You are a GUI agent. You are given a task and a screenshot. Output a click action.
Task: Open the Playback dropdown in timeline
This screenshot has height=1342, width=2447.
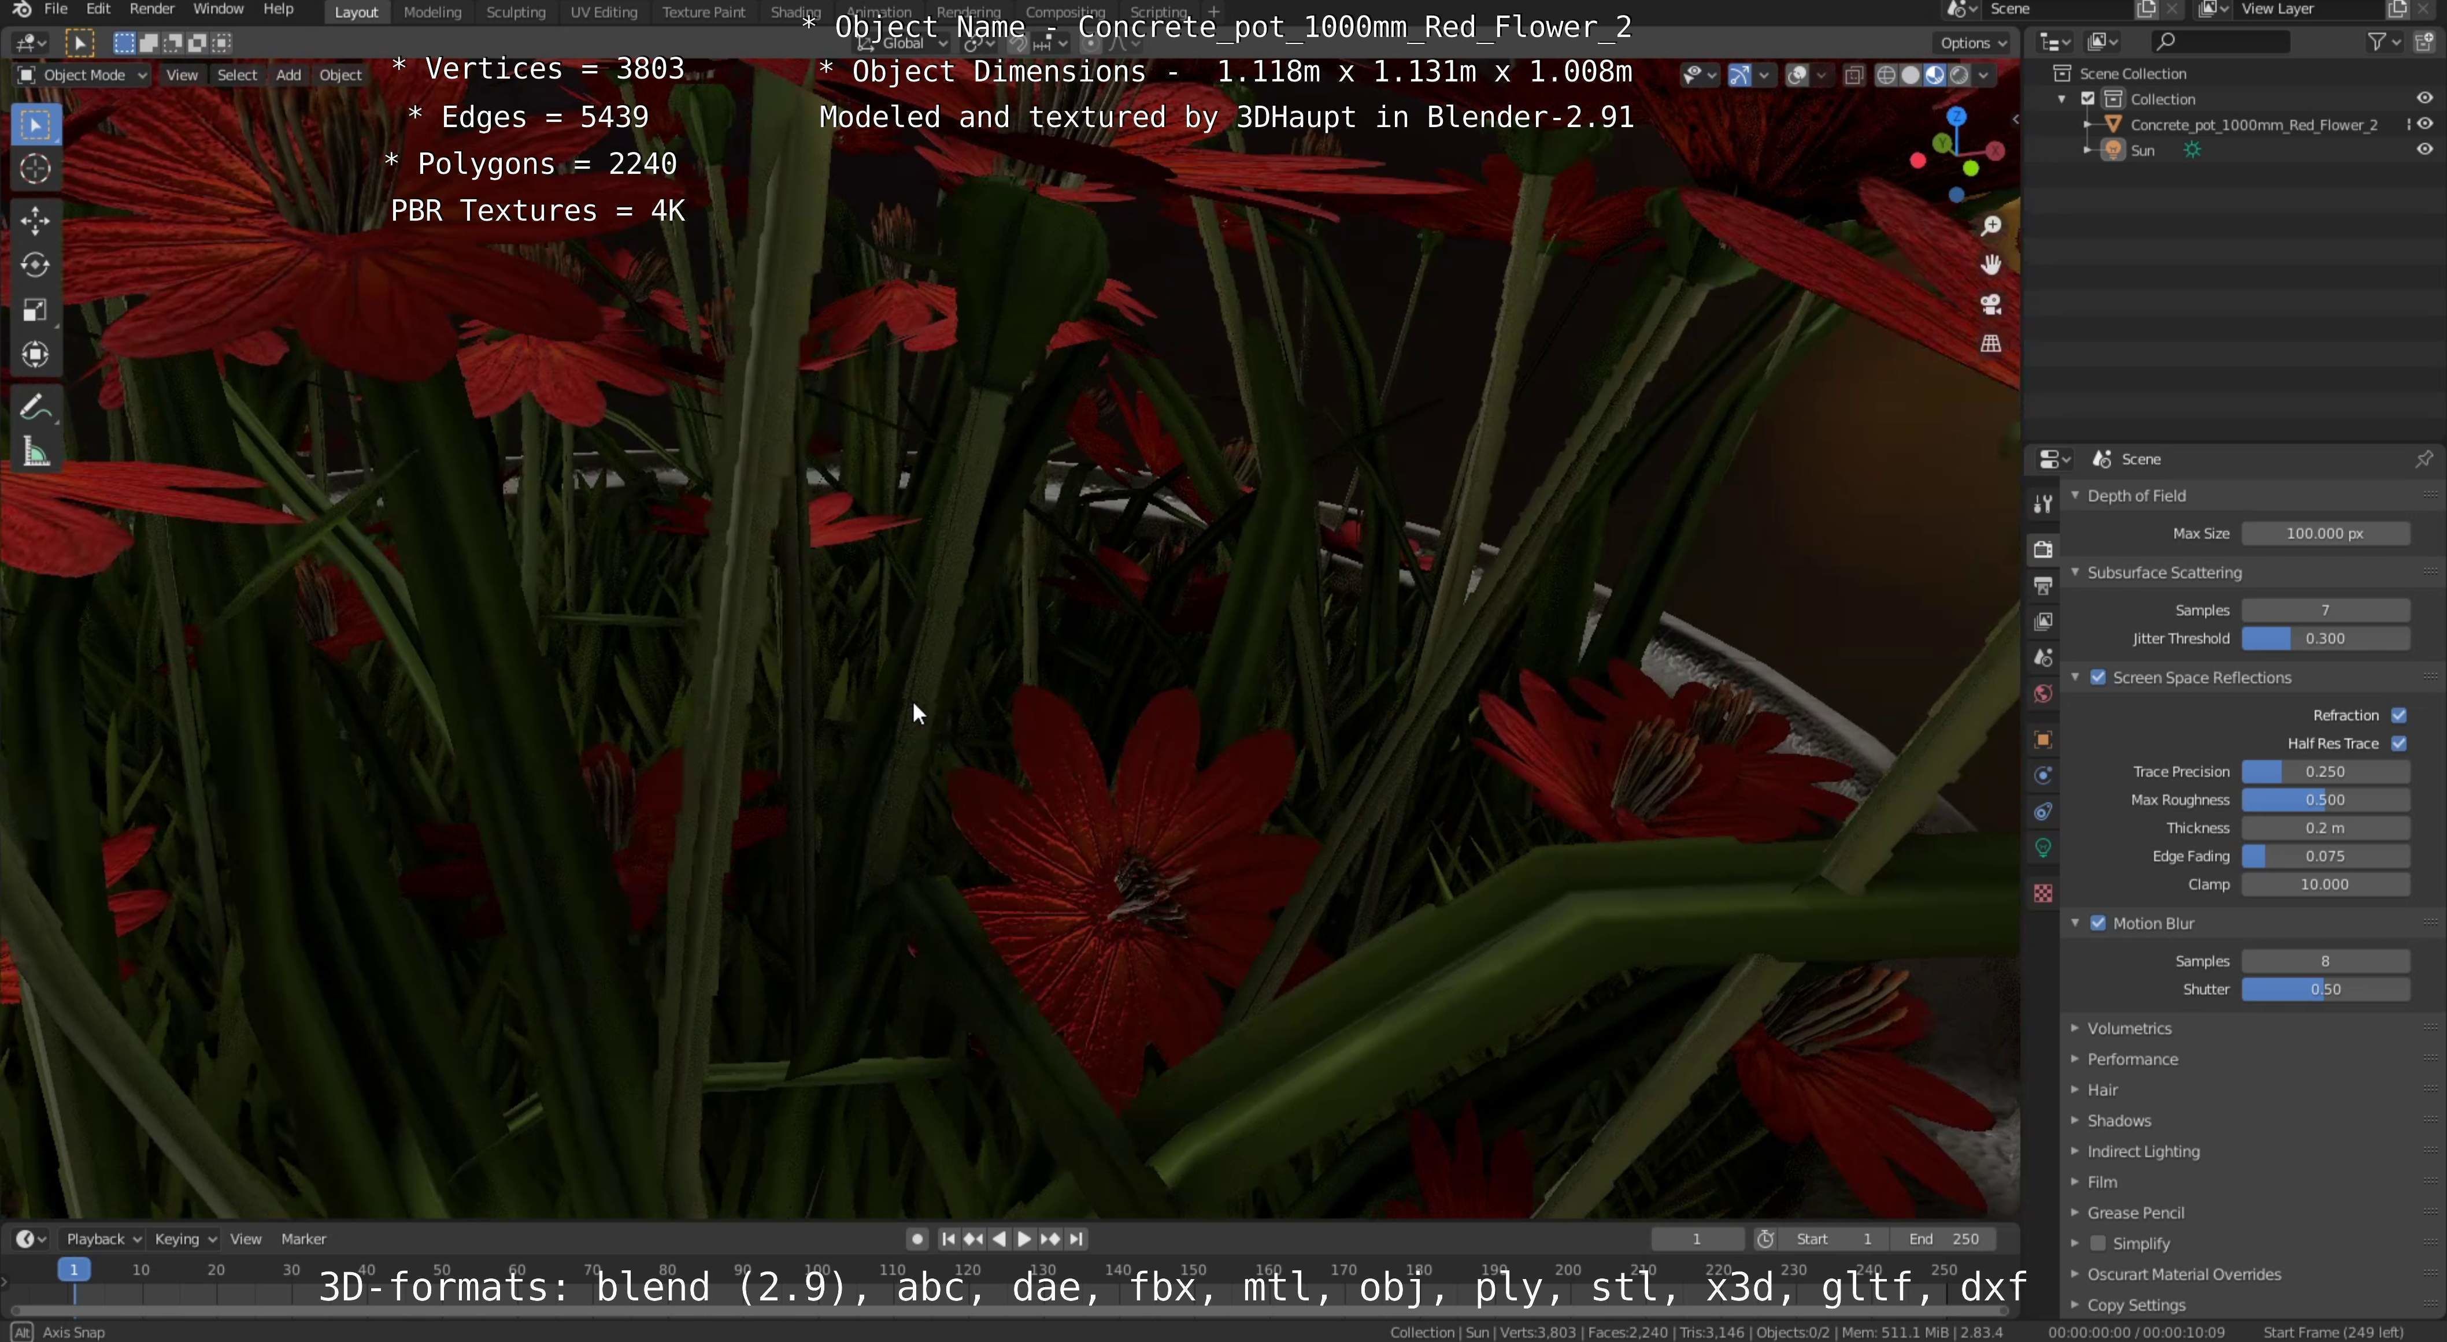[102, 1240]
